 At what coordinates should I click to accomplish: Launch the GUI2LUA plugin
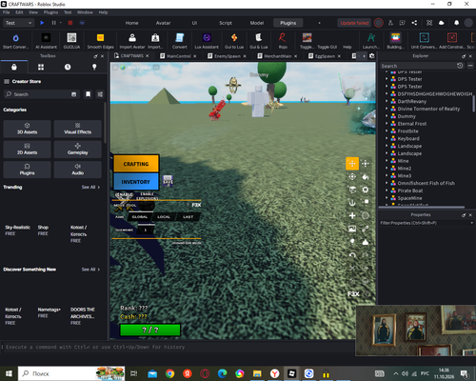pos(71,41)
